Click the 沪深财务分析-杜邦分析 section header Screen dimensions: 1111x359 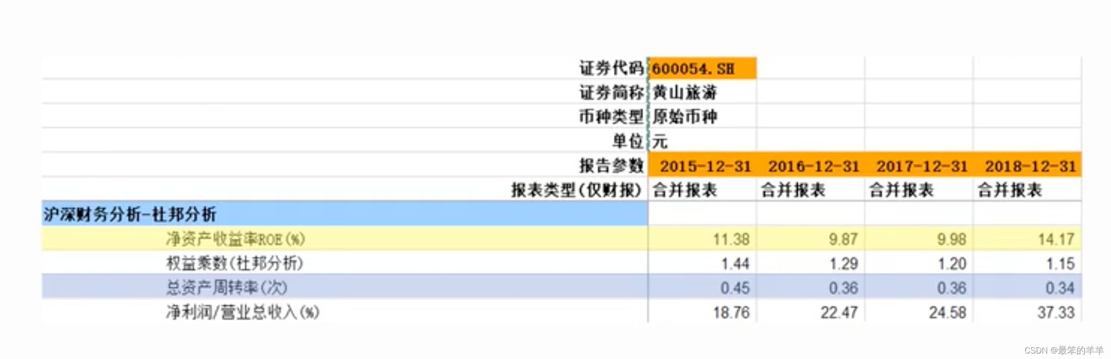(x=344, y=214)
